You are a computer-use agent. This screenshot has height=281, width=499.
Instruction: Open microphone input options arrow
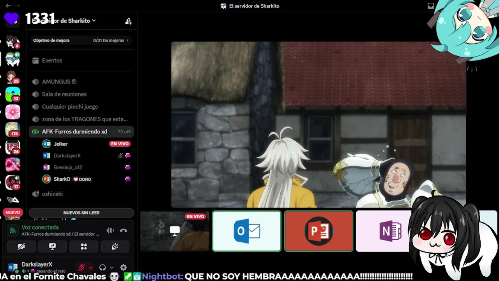[x=91, y=268]
